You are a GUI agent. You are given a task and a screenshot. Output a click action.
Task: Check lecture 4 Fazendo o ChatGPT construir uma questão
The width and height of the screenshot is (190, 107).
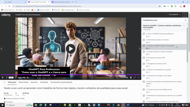tap(144, 46)
